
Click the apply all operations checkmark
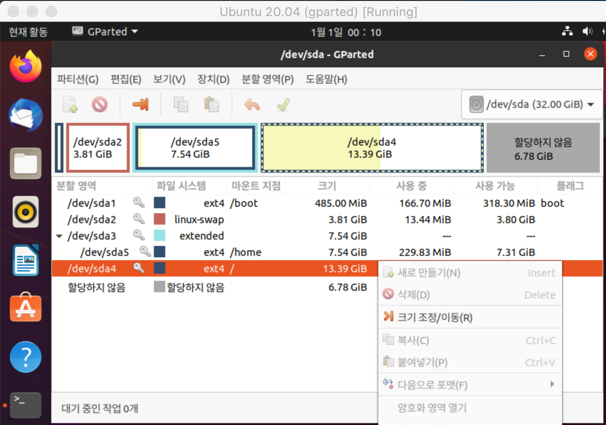(284, 104)
